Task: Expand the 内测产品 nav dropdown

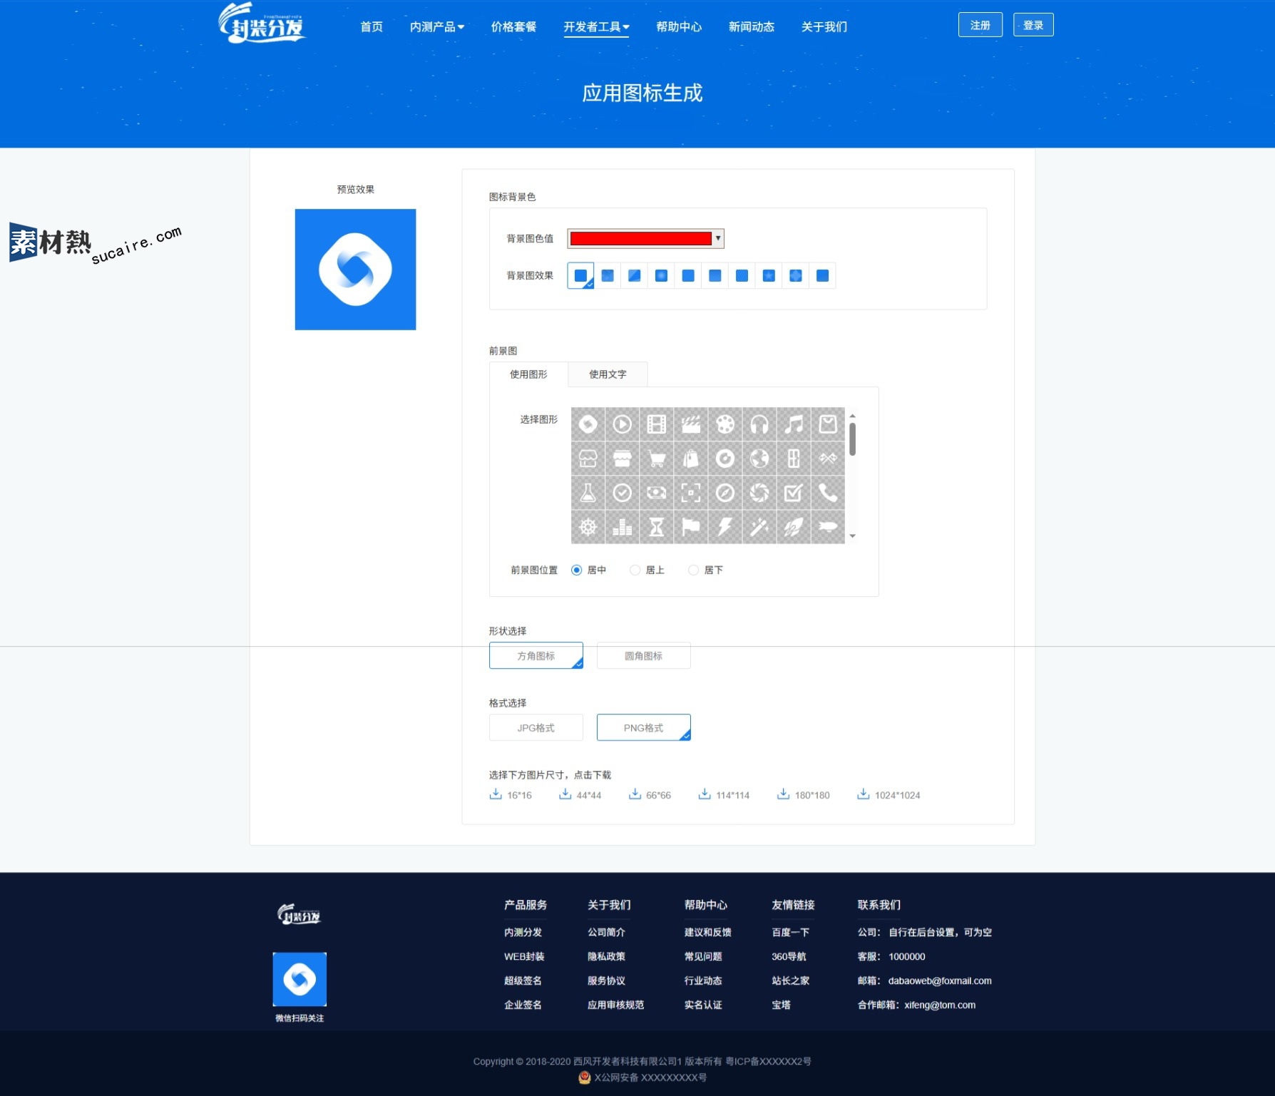Action: pyautogui.click(x=437, y=27)
